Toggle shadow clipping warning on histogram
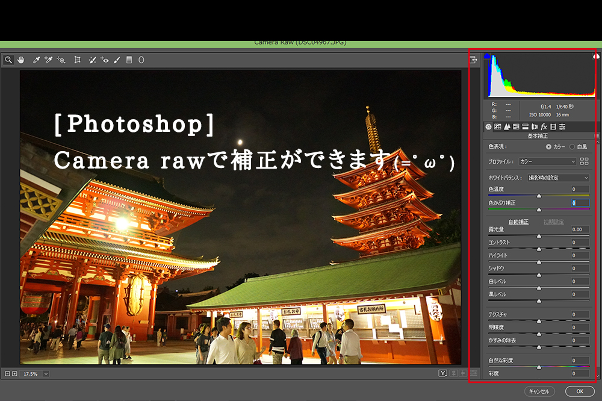The height and width of the screenshot is (401, 602). pos(487,56)
